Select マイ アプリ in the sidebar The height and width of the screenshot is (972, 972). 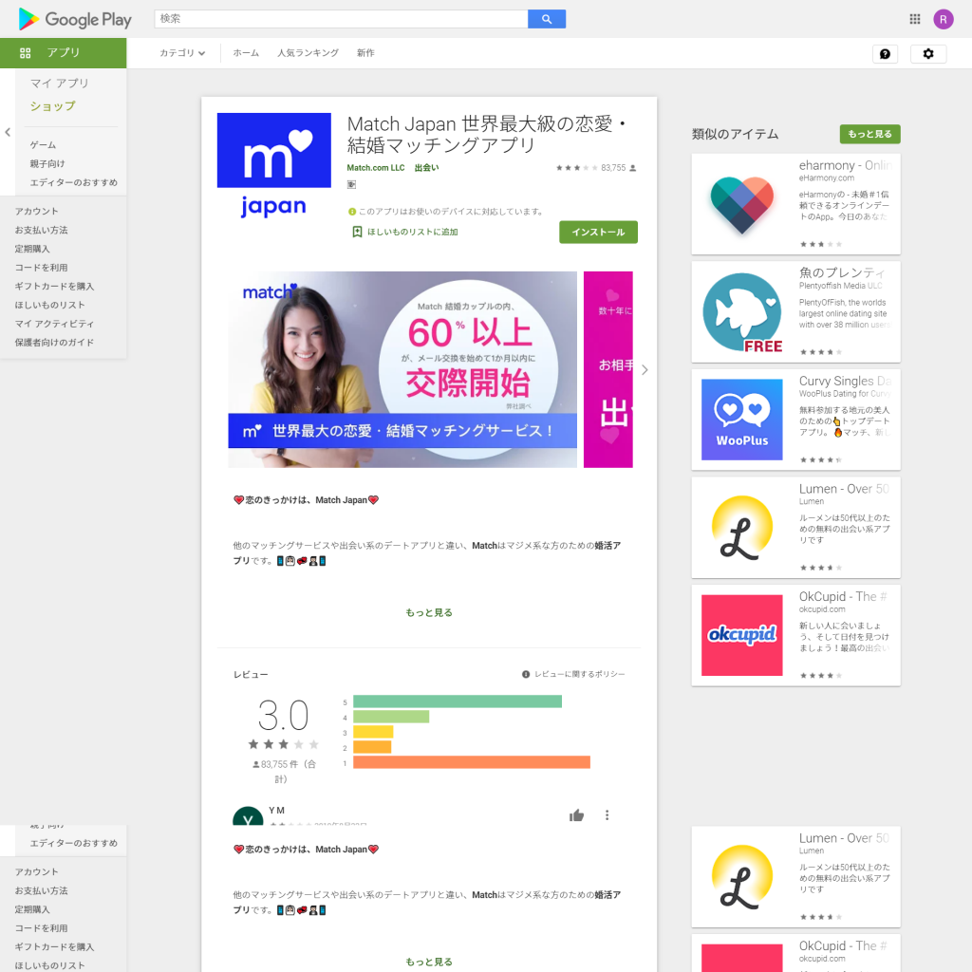60,84
